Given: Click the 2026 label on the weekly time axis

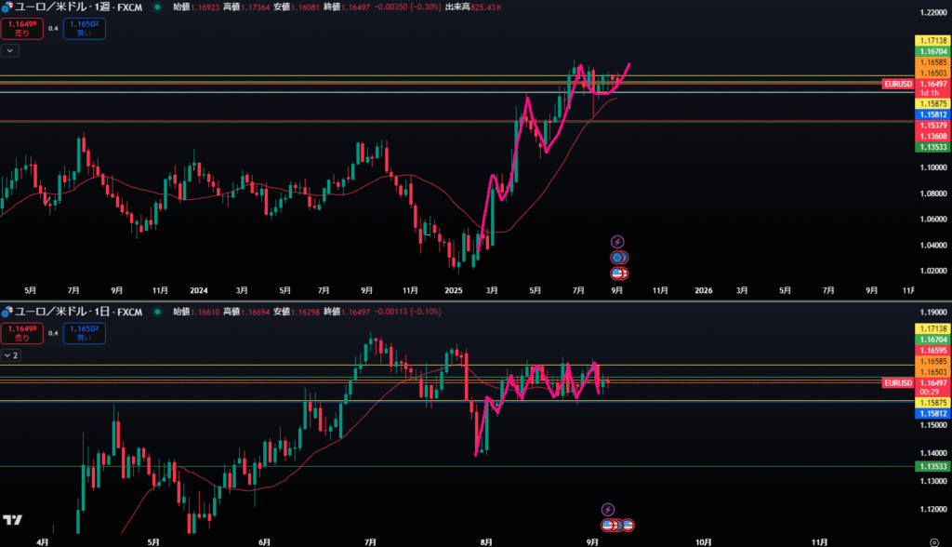Looking at the screenshot, I should tap(704, 290).
